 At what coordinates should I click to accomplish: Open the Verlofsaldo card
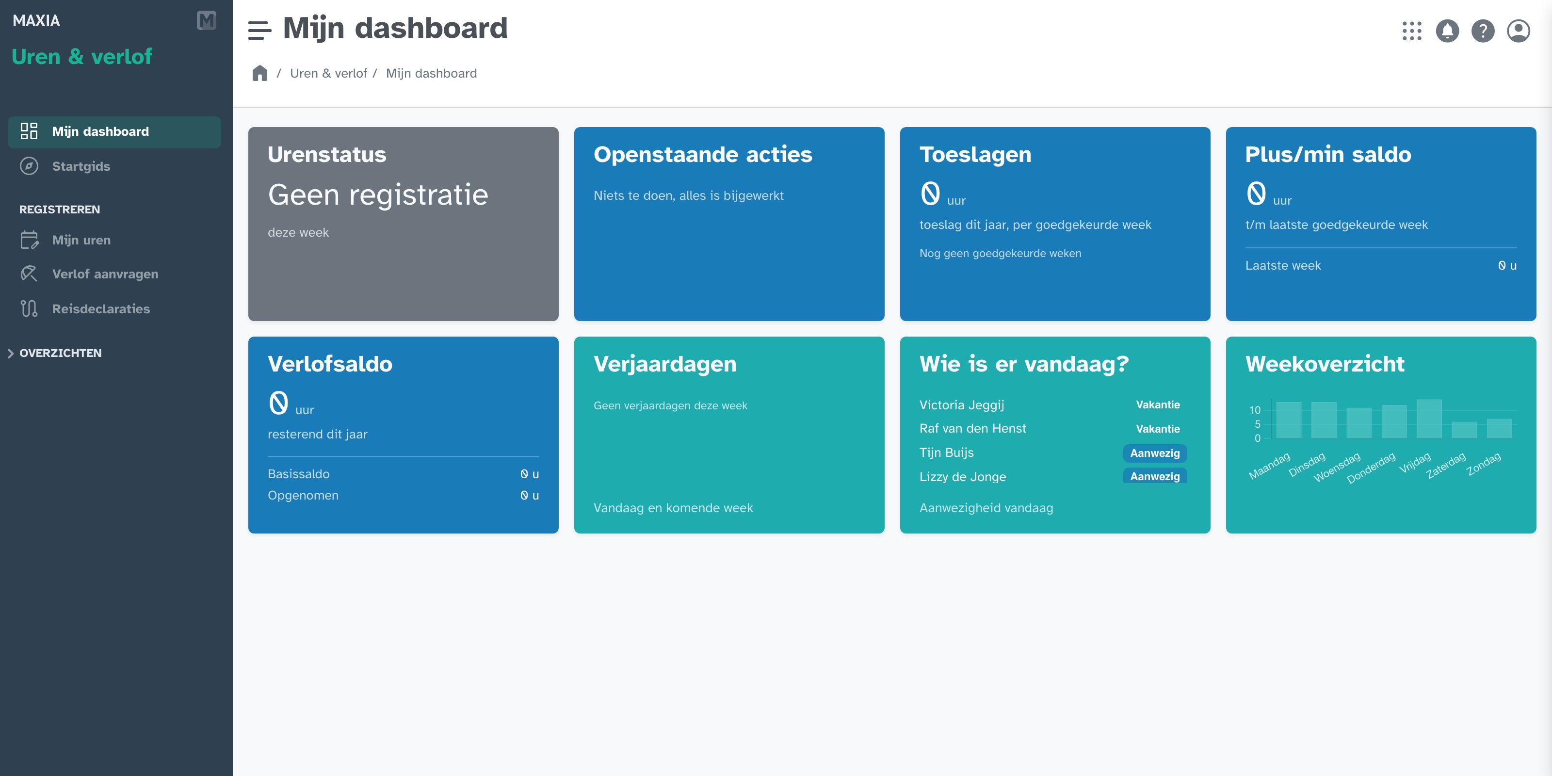403,435
